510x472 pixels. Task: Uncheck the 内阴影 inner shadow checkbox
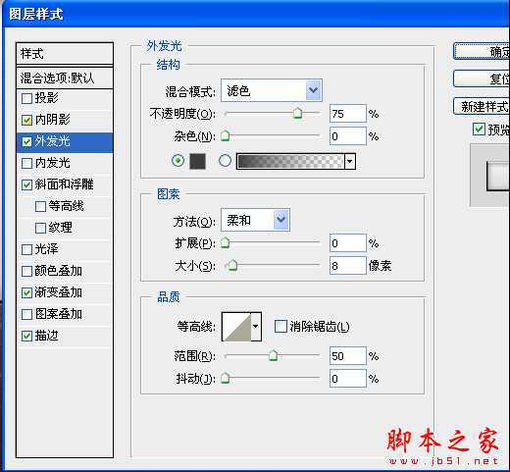tap(26, 120)
